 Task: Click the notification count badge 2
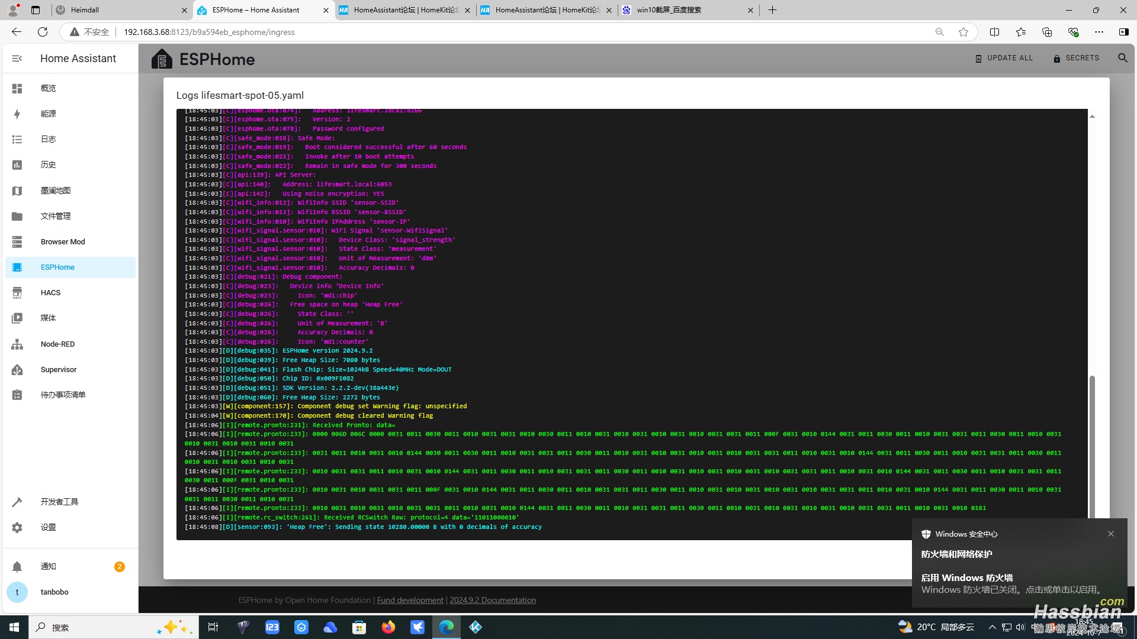pyautogui.click(x=120, y=567)
